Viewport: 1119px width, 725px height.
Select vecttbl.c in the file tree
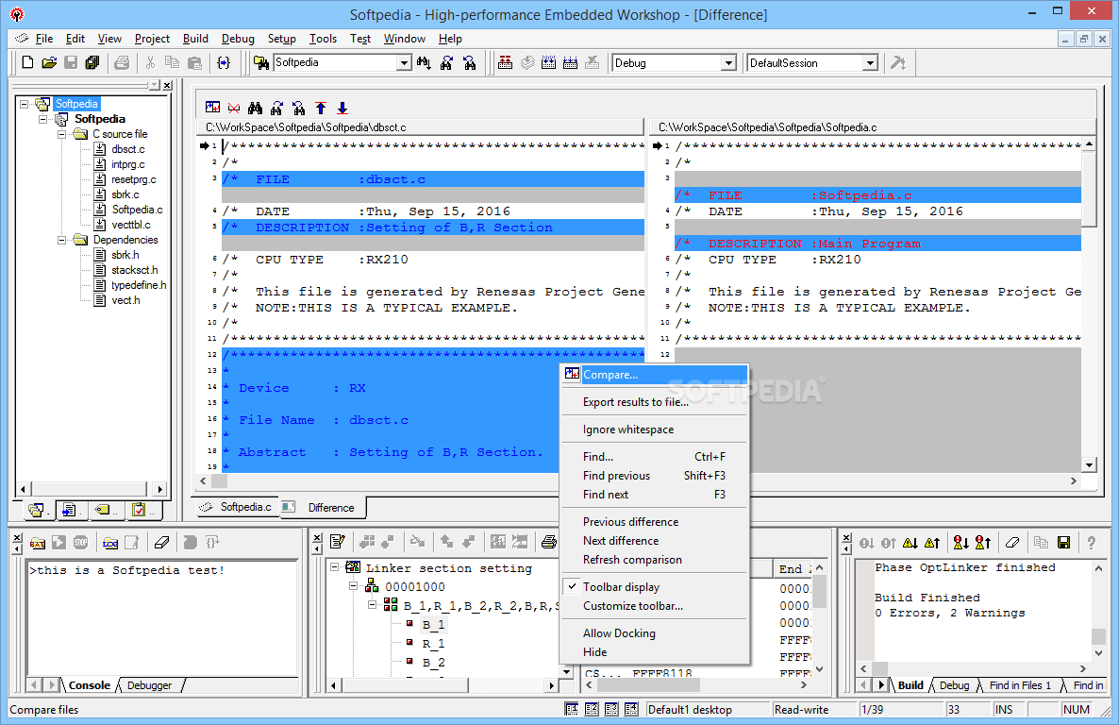pos(131,225)
